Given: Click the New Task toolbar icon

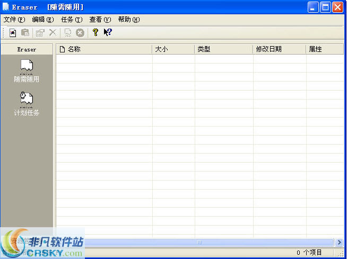Looking at the screenshot, I should [x=13, y=33].
